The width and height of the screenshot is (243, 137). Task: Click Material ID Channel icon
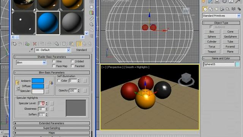64,44
